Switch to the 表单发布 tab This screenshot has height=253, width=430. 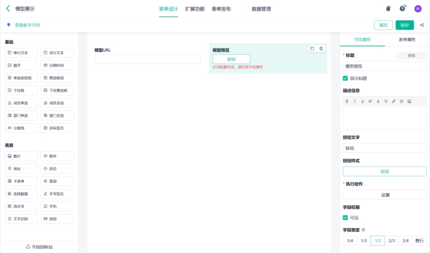221,9
